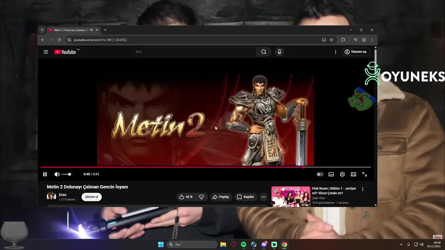Open the player settings gear
This screenshot has width=445, height=250.
click(x=342, y=174)
